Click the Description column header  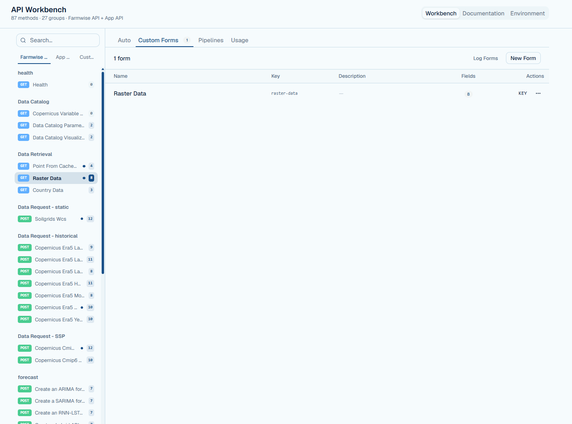[352, 76]
